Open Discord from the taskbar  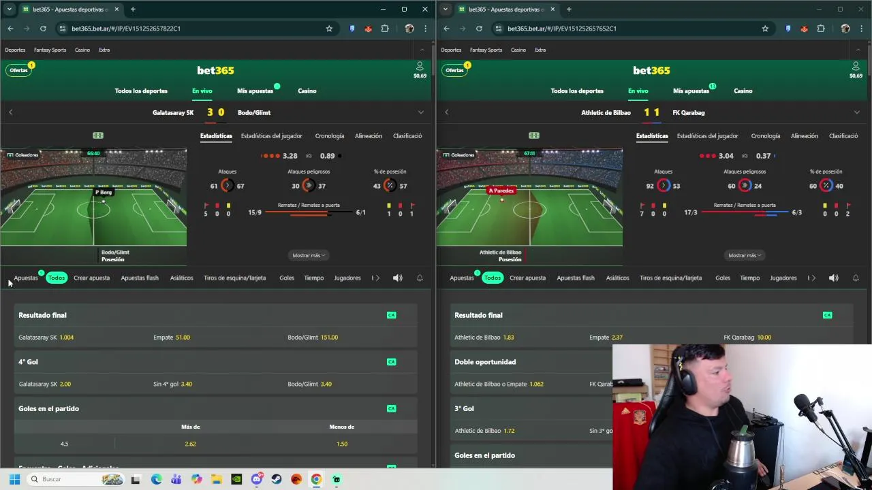tap(257, 479)
